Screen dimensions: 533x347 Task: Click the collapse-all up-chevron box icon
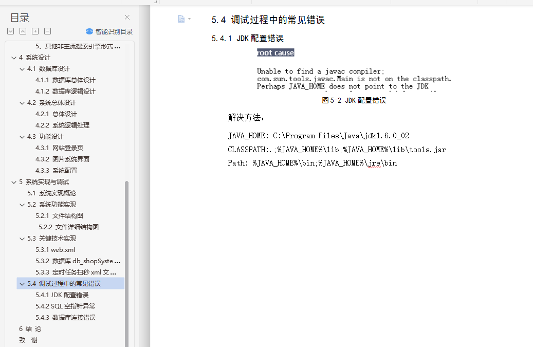coord(23,31)
